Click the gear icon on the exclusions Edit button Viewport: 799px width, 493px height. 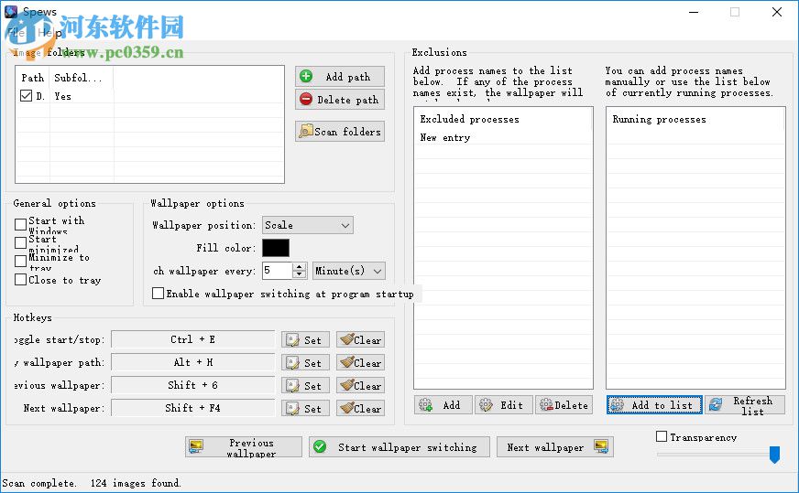pos(486,405)
